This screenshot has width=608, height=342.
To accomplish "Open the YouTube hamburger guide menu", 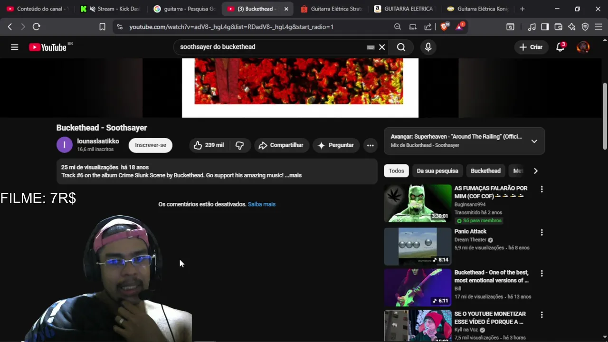I will pos(15,47).
